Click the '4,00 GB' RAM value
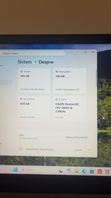The height and width of the screenshot is (198, 111). click(25, 104)
